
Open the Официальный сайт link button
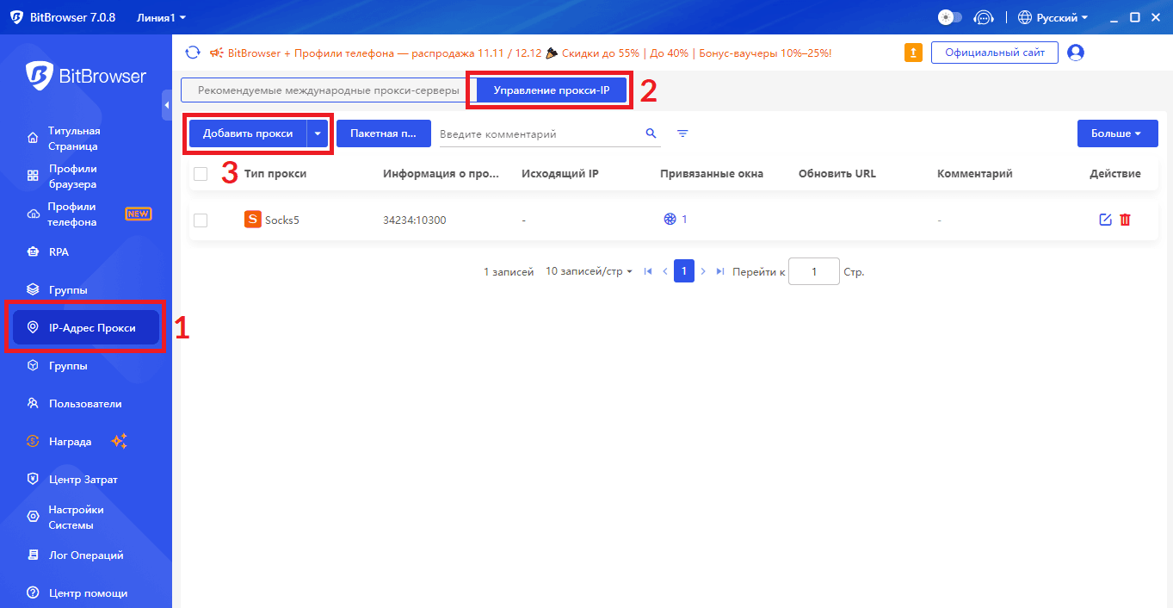click(x=994, y=53)
